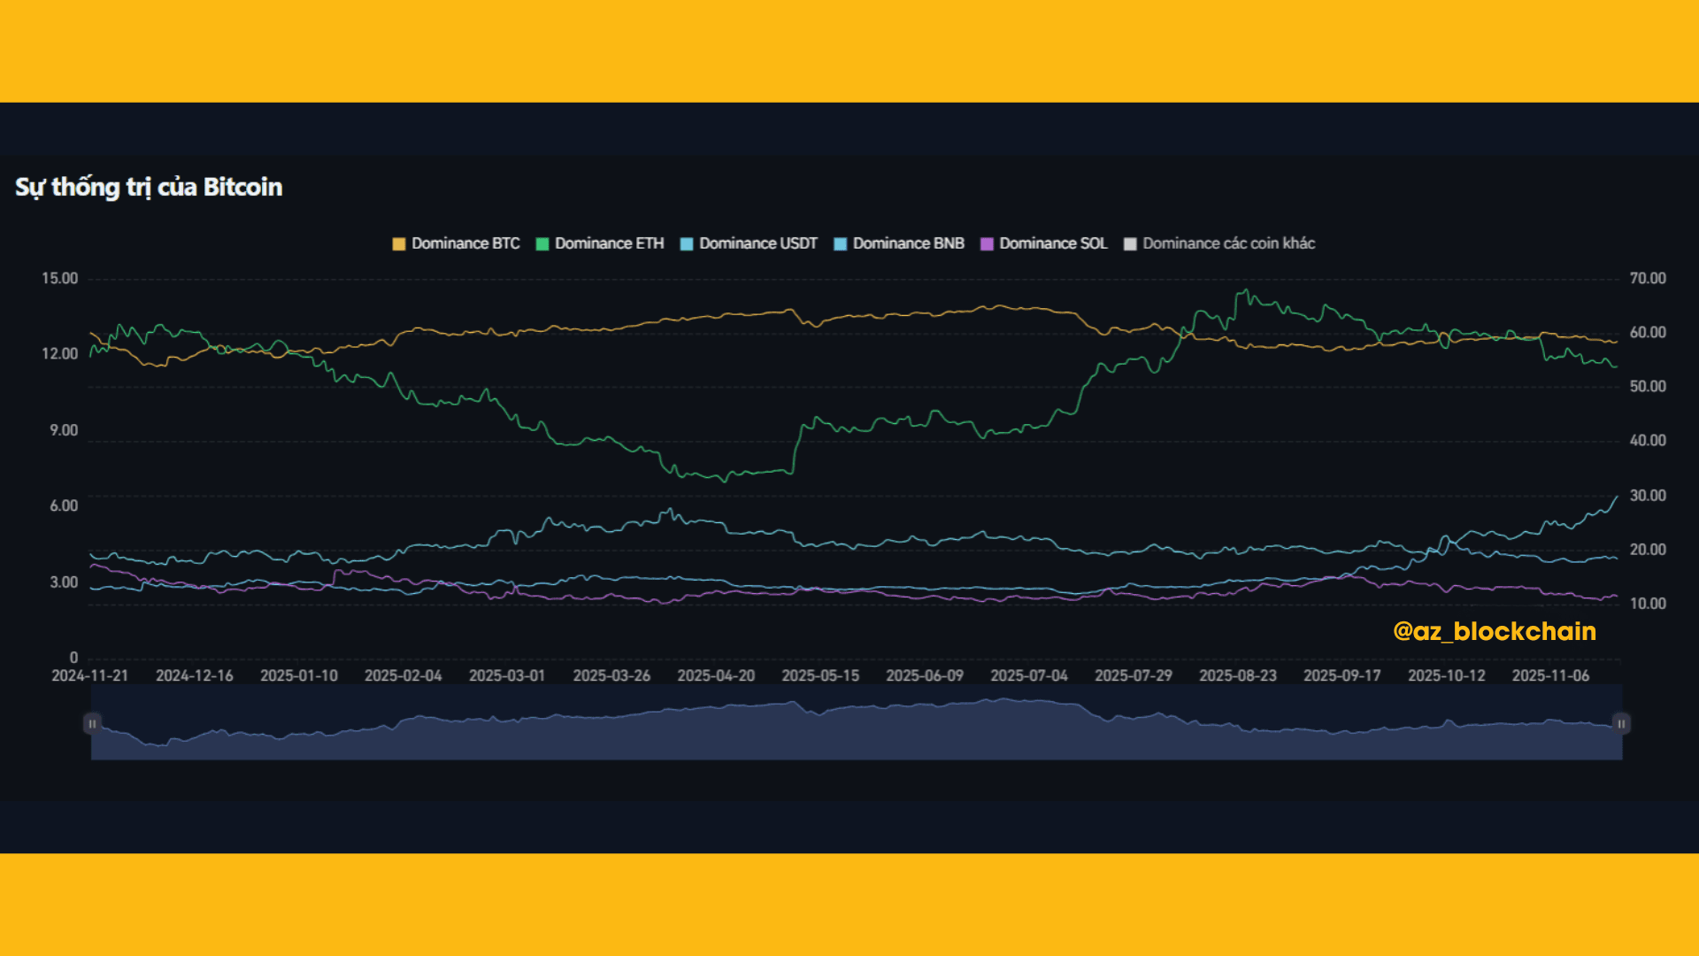Click the 70.00 right axis label
Screen dimensions: 1699x956
coord(1647,279)
